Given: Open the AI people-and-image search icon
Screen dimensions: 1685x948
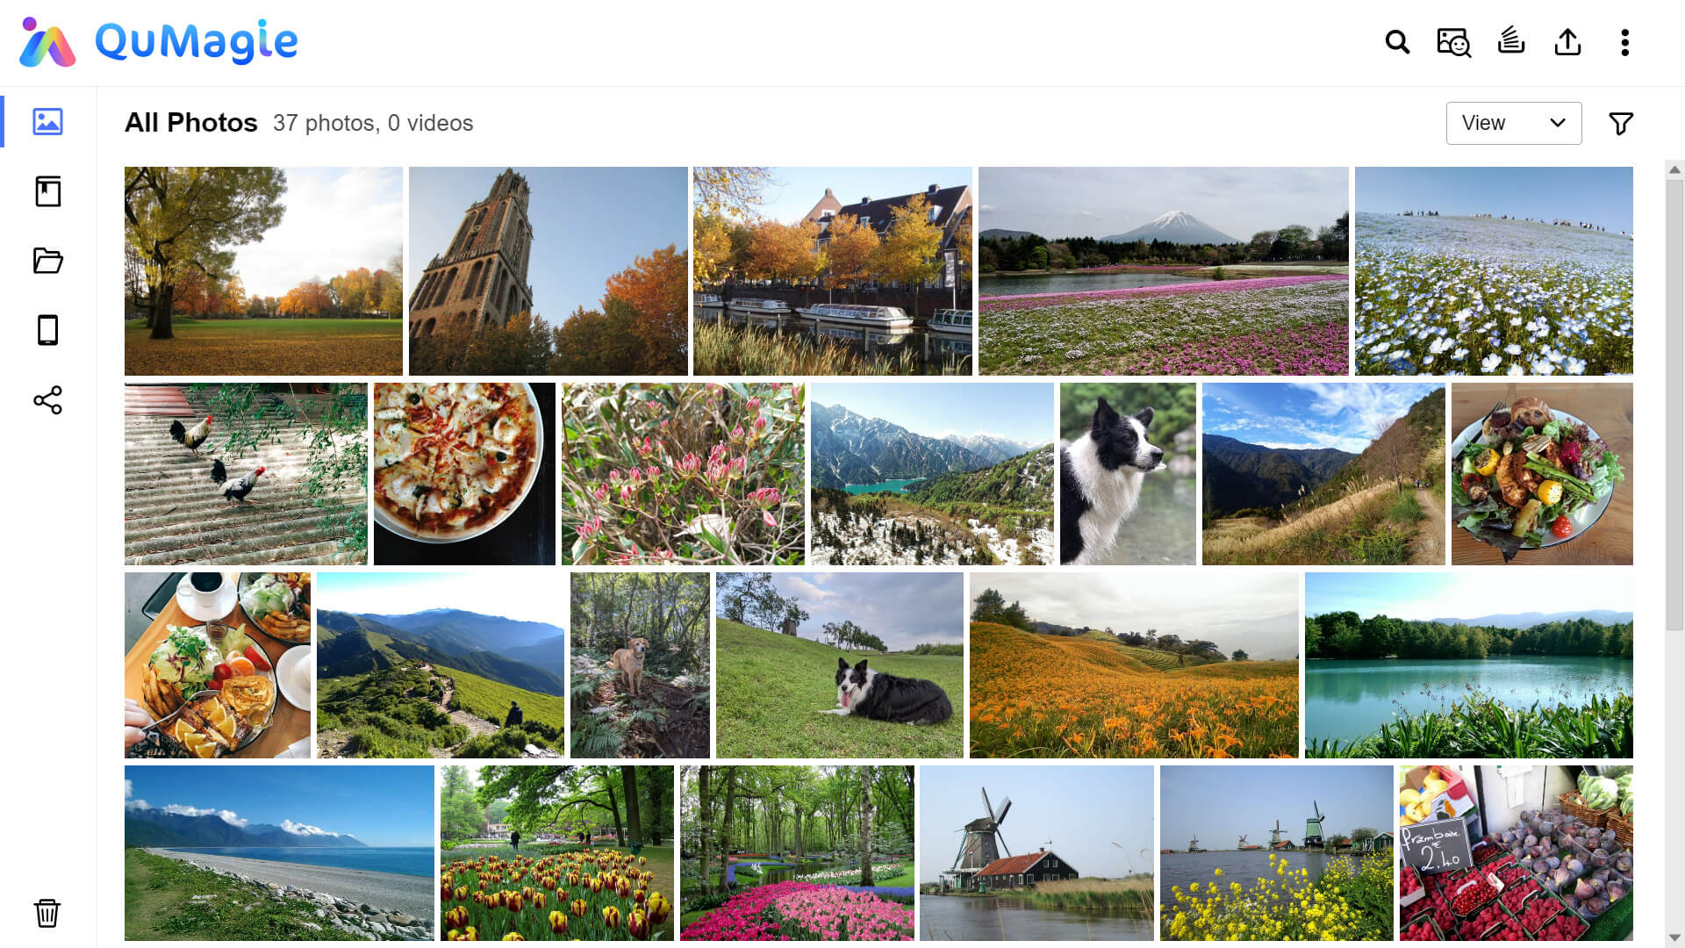Looking at the screenshot, I should pyautogui.click(x=1453, y=41).
